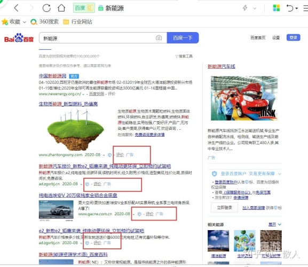Open the 清洁能源 label link
308x267 pixels.
coord(218,256)
